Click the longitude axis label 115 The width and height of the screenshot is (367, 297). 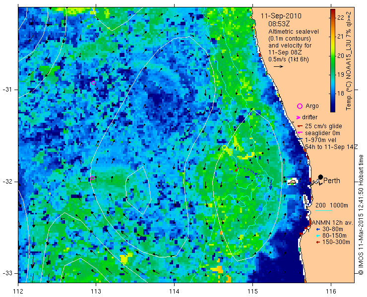point(252,292)
